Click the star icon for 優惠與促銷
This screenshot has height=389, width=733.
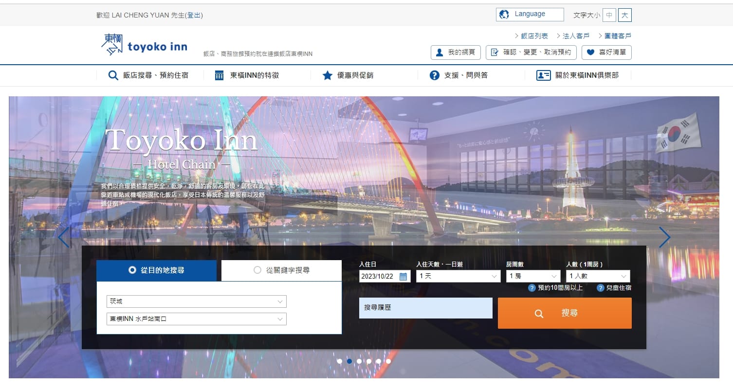(x=327, y=75)
